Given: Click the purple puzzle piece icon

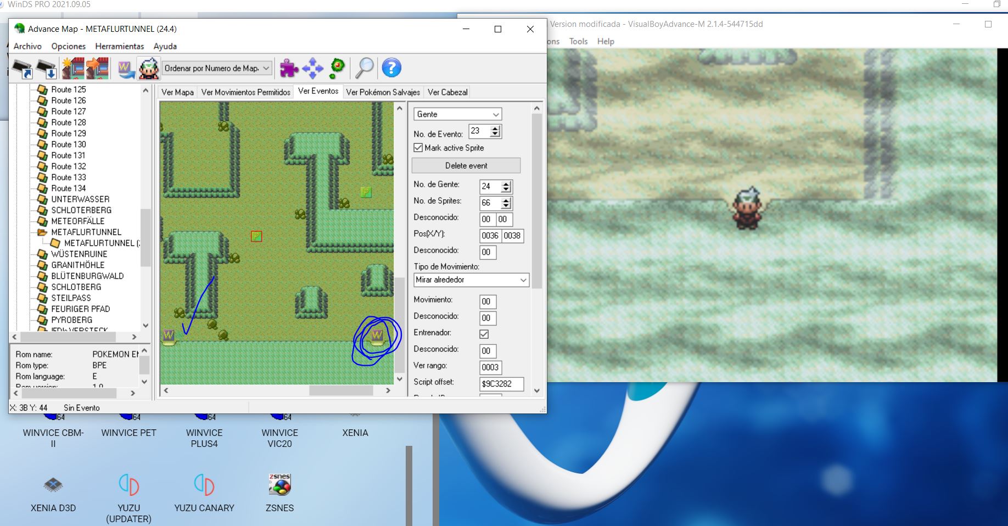Looking at the screenshot, I should (x=289, y=69).
